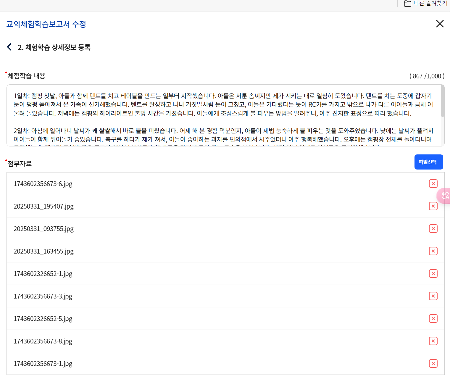Delete the 1743602356673-8.jpg attachment
Screen dimensions: 450x392
[433, 341]
